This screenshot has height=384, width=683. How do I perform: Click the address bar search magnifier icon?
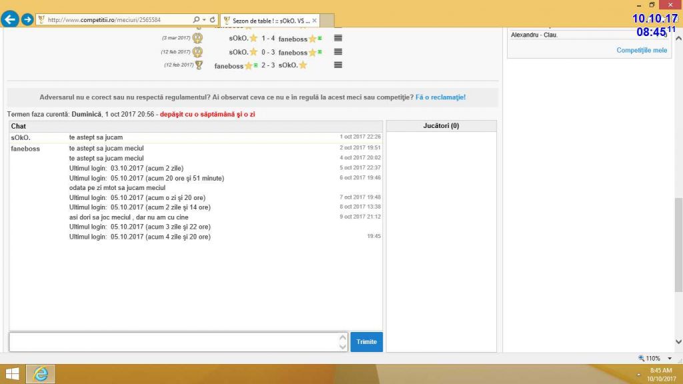click(196, 20)
